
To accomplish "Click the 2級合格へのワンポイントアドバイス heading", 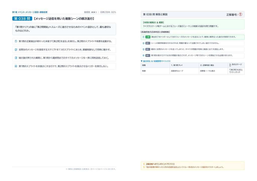I will (x=160, y=164).
